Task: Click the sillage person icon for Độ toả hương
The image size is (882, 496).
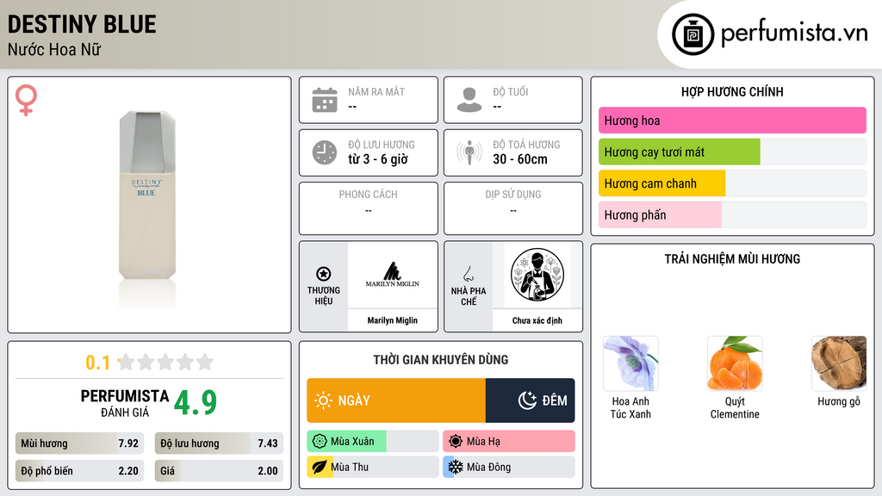Action: pos(469,152)
